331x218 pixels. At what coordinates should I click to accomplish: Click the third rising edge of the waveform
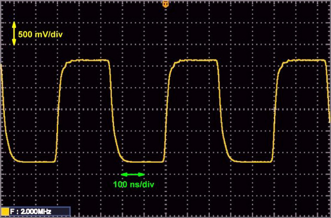[275, 112]
